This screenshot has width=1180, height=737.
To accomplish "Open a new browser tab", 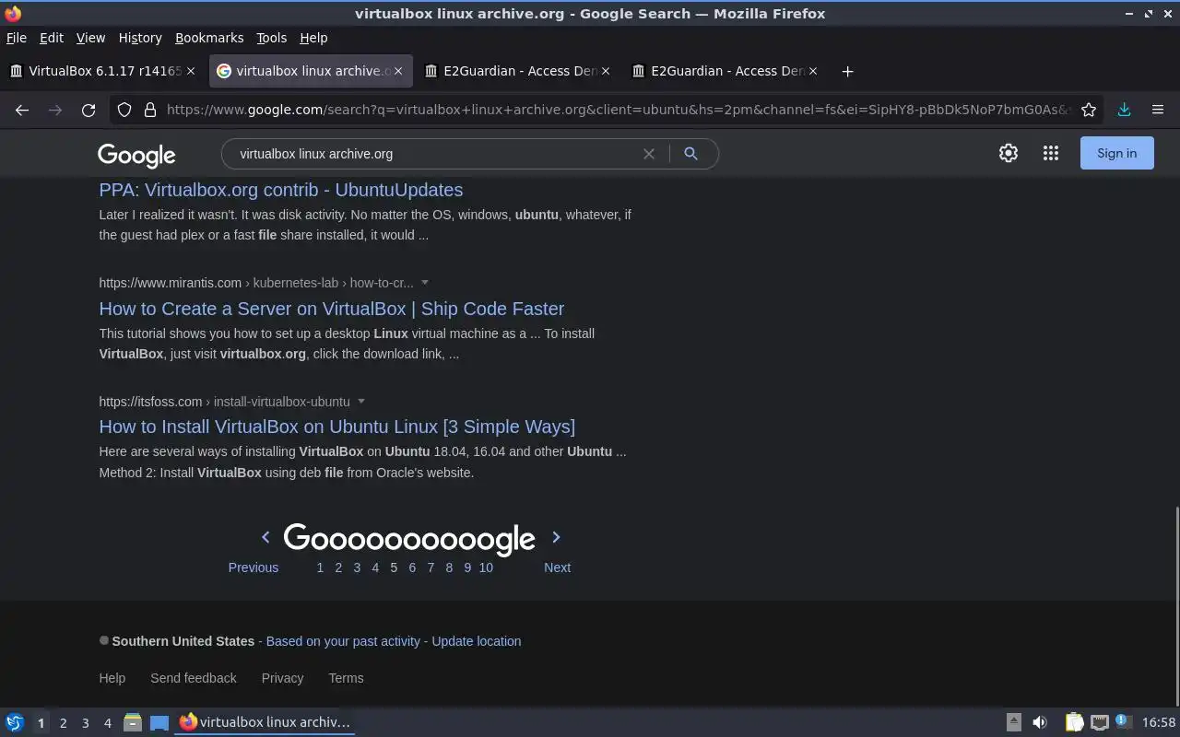I will pyautogui.click(x=847, y=71).
